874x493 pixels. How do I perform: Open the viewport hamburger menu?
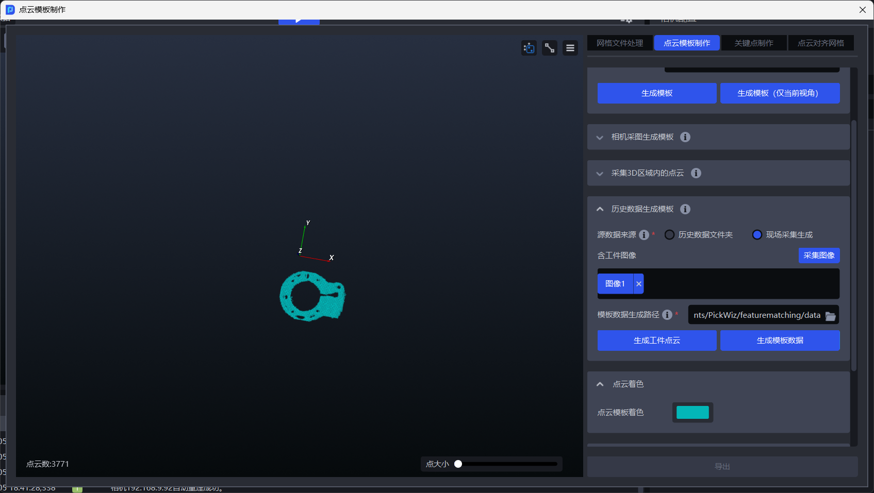point(570,48)
